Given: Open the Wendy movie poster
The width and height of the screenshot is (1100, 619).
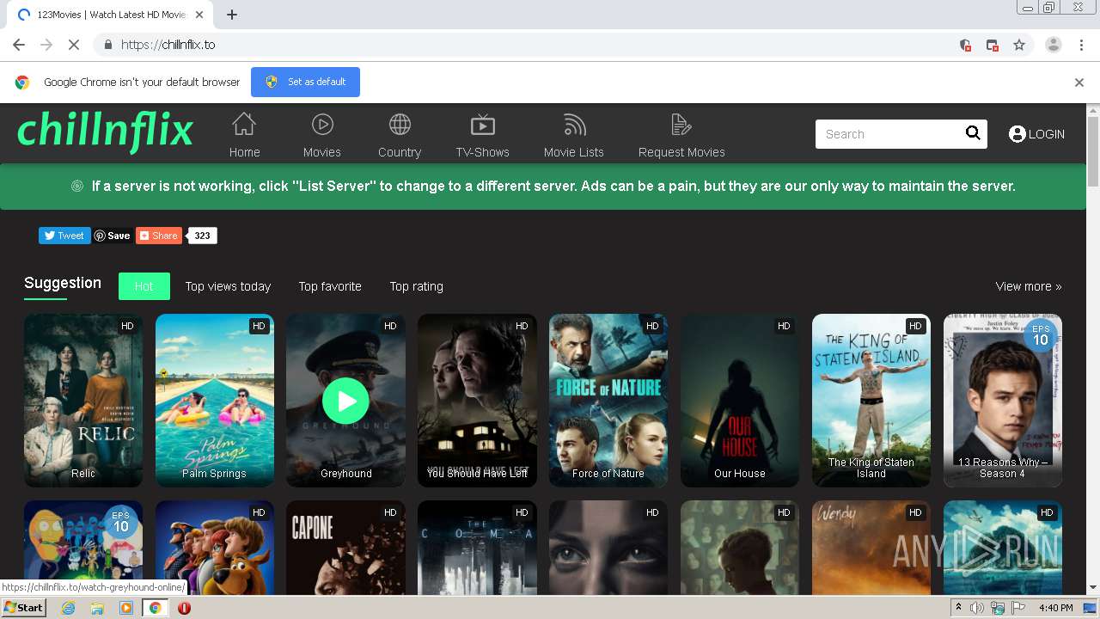Looking at the screenshot, I should tap(871, 548).
